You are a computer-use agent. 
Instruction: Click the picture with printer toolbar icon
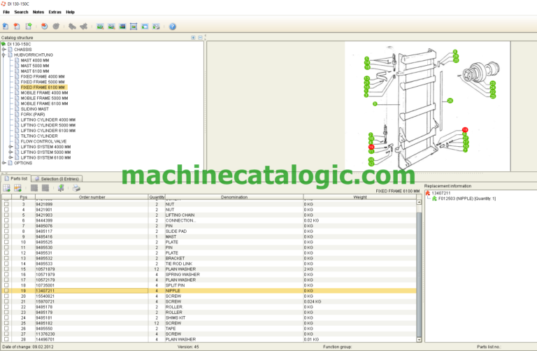click(156, 27)
